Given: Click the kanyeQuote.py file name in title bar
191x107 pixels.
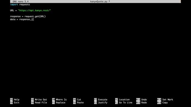Looking at the screenshot, I should (x=99, y=1).
